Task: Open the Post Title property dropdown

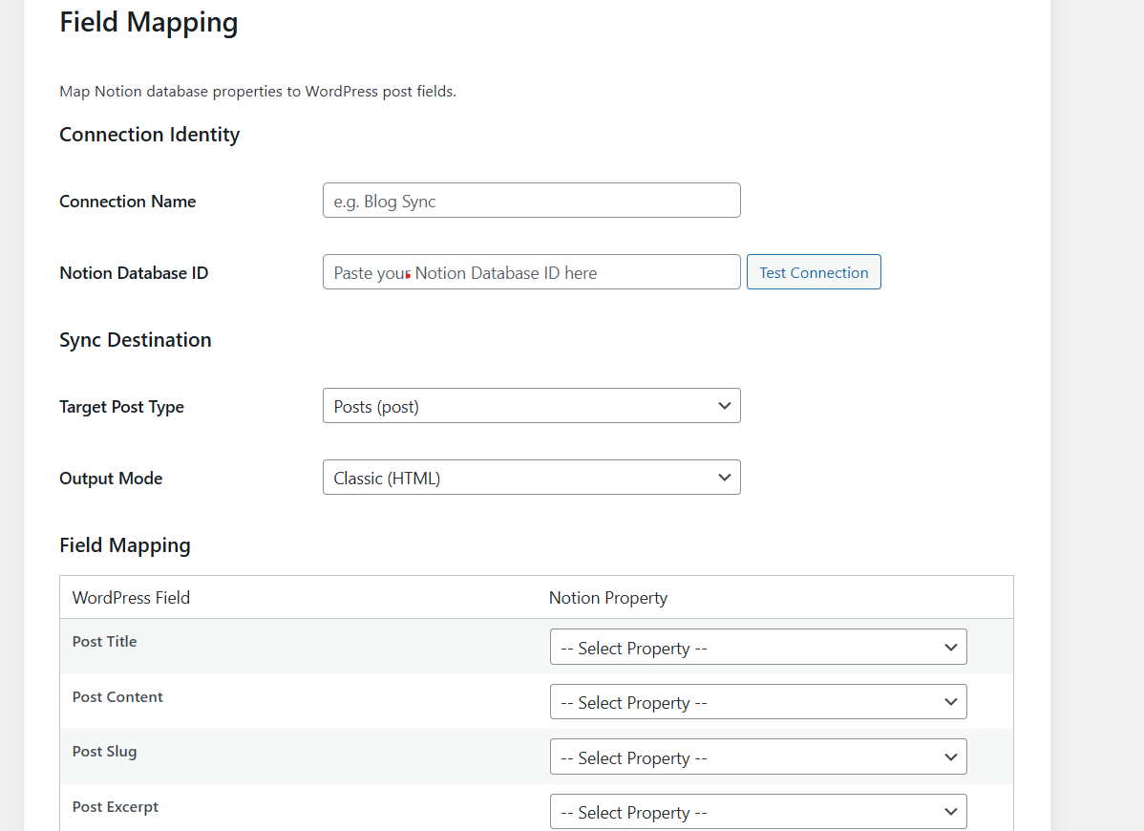Action: (x=758, y=648)
